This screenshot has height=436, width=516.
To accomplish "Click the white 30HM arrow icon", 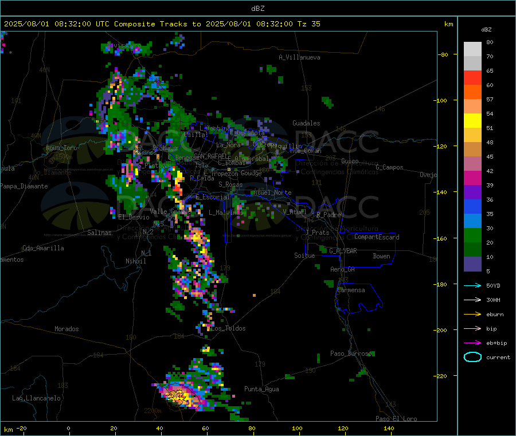I will pos(472,300).
